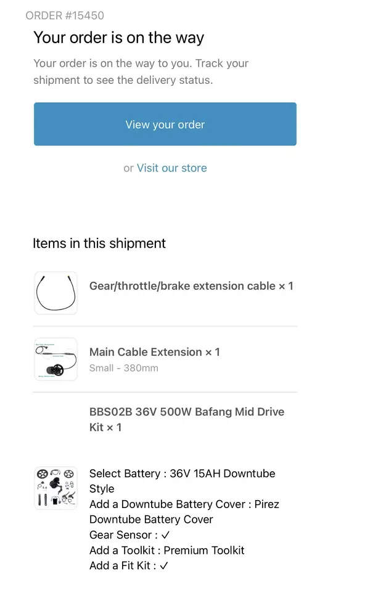370x600 pixels.
Task: Click the Gear Sensor checkmark
Action: [165, 535]
